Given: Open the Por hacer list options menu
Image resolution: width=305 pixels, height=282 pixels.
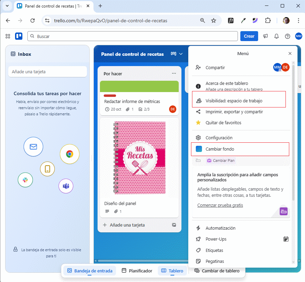Looking at the screenshot, I should click(174, 73).
